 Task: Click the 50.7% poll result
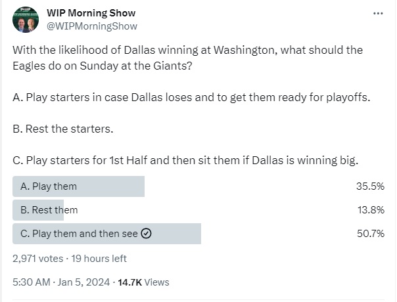[370, 234]
